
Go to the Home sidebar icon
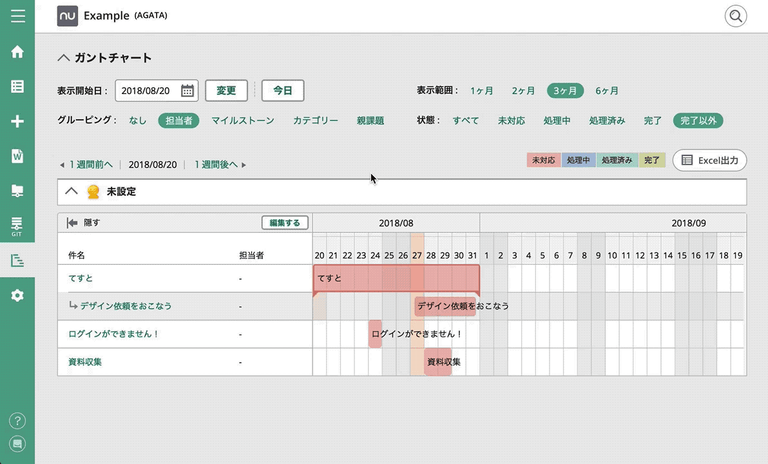(x=17, y=52)
